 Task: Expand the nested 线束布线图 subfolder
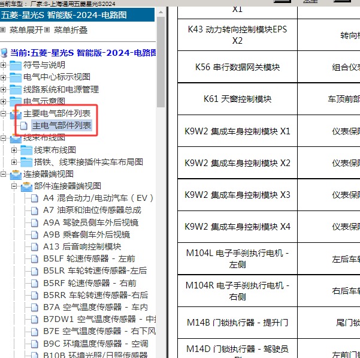[x=14, y=150]
